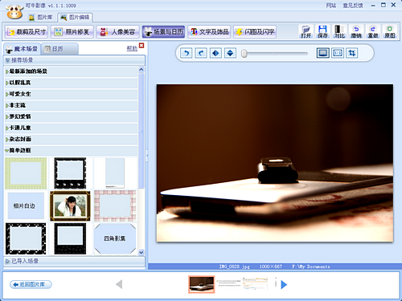402x301 pixels.
Task: Expand the 非主流 category
Action: [72, 105]
